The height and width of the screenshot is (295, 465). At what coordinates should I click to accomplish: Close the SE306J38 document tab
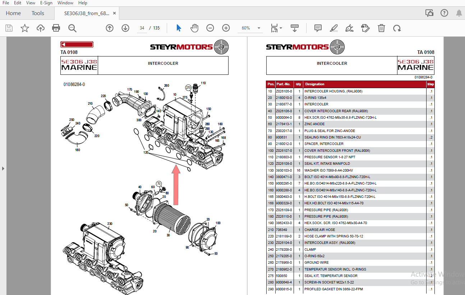tap(114, 13)
